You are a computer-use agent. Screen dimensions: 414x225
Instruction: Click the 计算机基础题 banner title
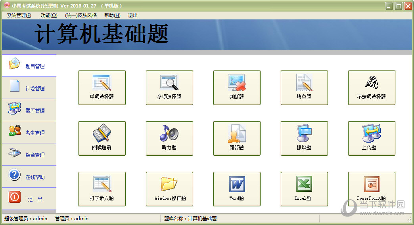click(x=102, y=34)
